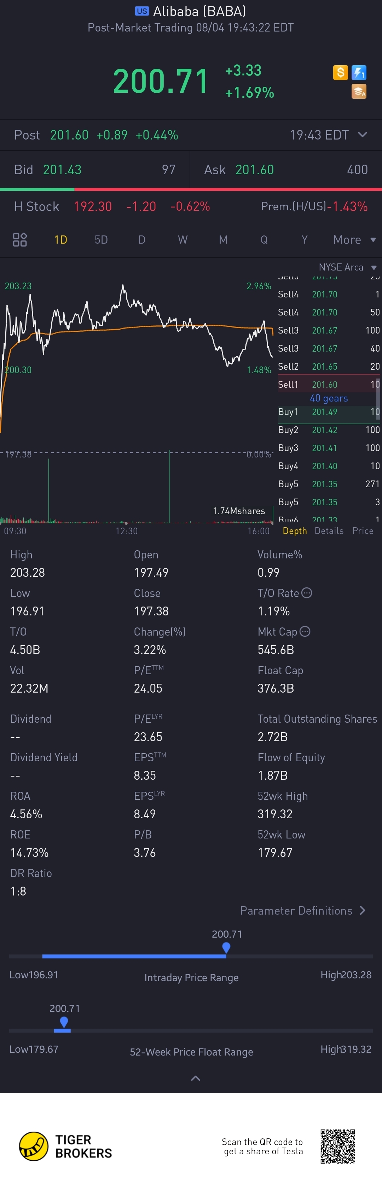The image size is (382, 1200).
Task: Expand the post-market 19:43 EDT chevron
Action: tap(363, 135)
